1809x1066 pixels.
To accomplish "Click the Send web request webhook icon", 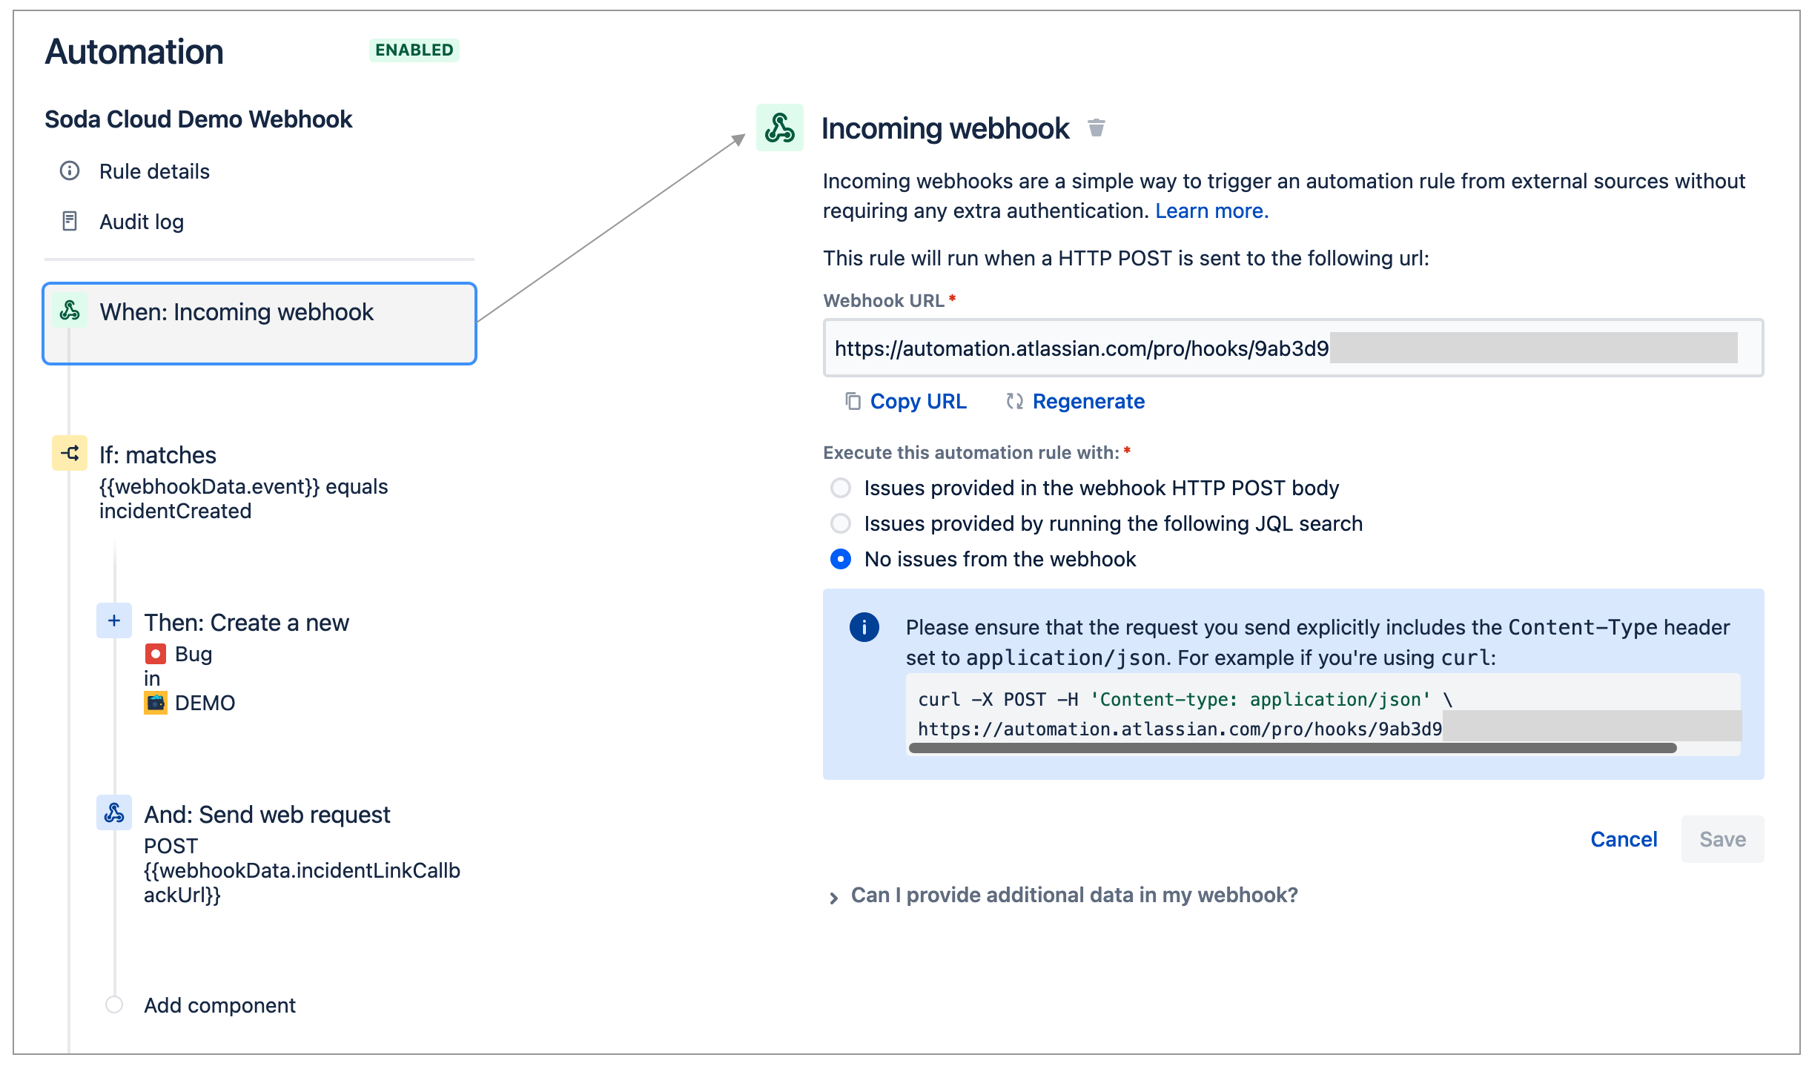I will tap(114, 812).
